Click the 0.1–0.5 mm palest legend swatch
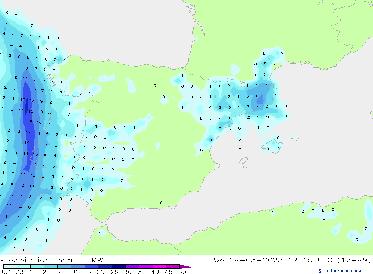373x274 pixels. click(10, 267)
